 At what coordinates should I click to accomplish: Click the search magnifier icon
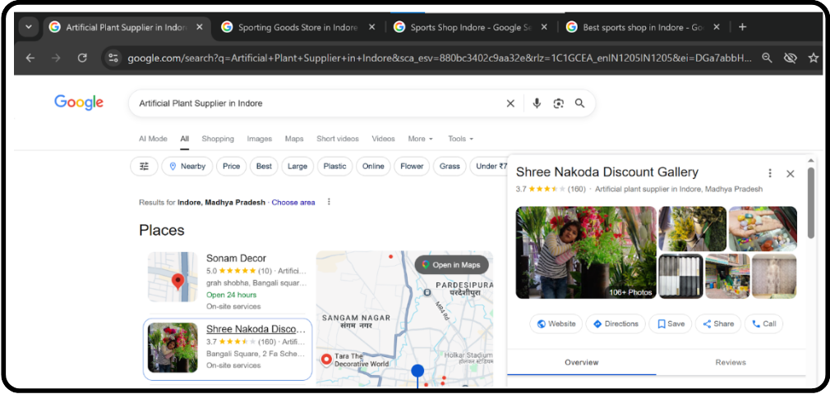coord(579,103)
